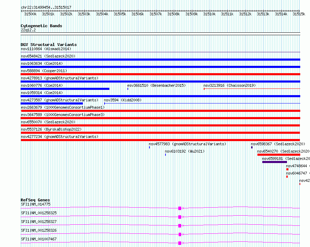The width and height of the screenshot is (310, 247).
Task: Click the small esv3661510 Besenbacher2015 marker
Action: (x=128, y=89)
